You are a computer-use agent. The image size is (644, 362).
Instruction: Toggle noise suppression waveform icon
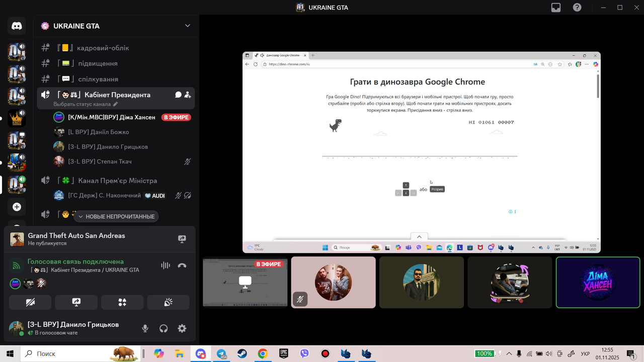point(165,265)
